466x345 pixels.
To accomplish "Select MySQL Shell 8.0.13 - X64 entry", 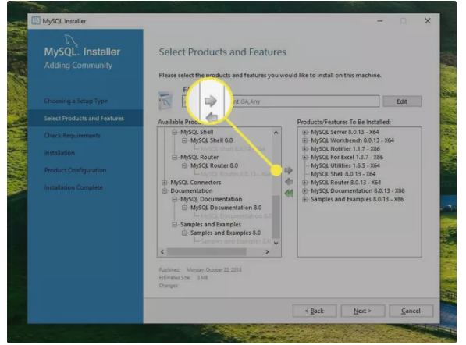I will [343, 174].
